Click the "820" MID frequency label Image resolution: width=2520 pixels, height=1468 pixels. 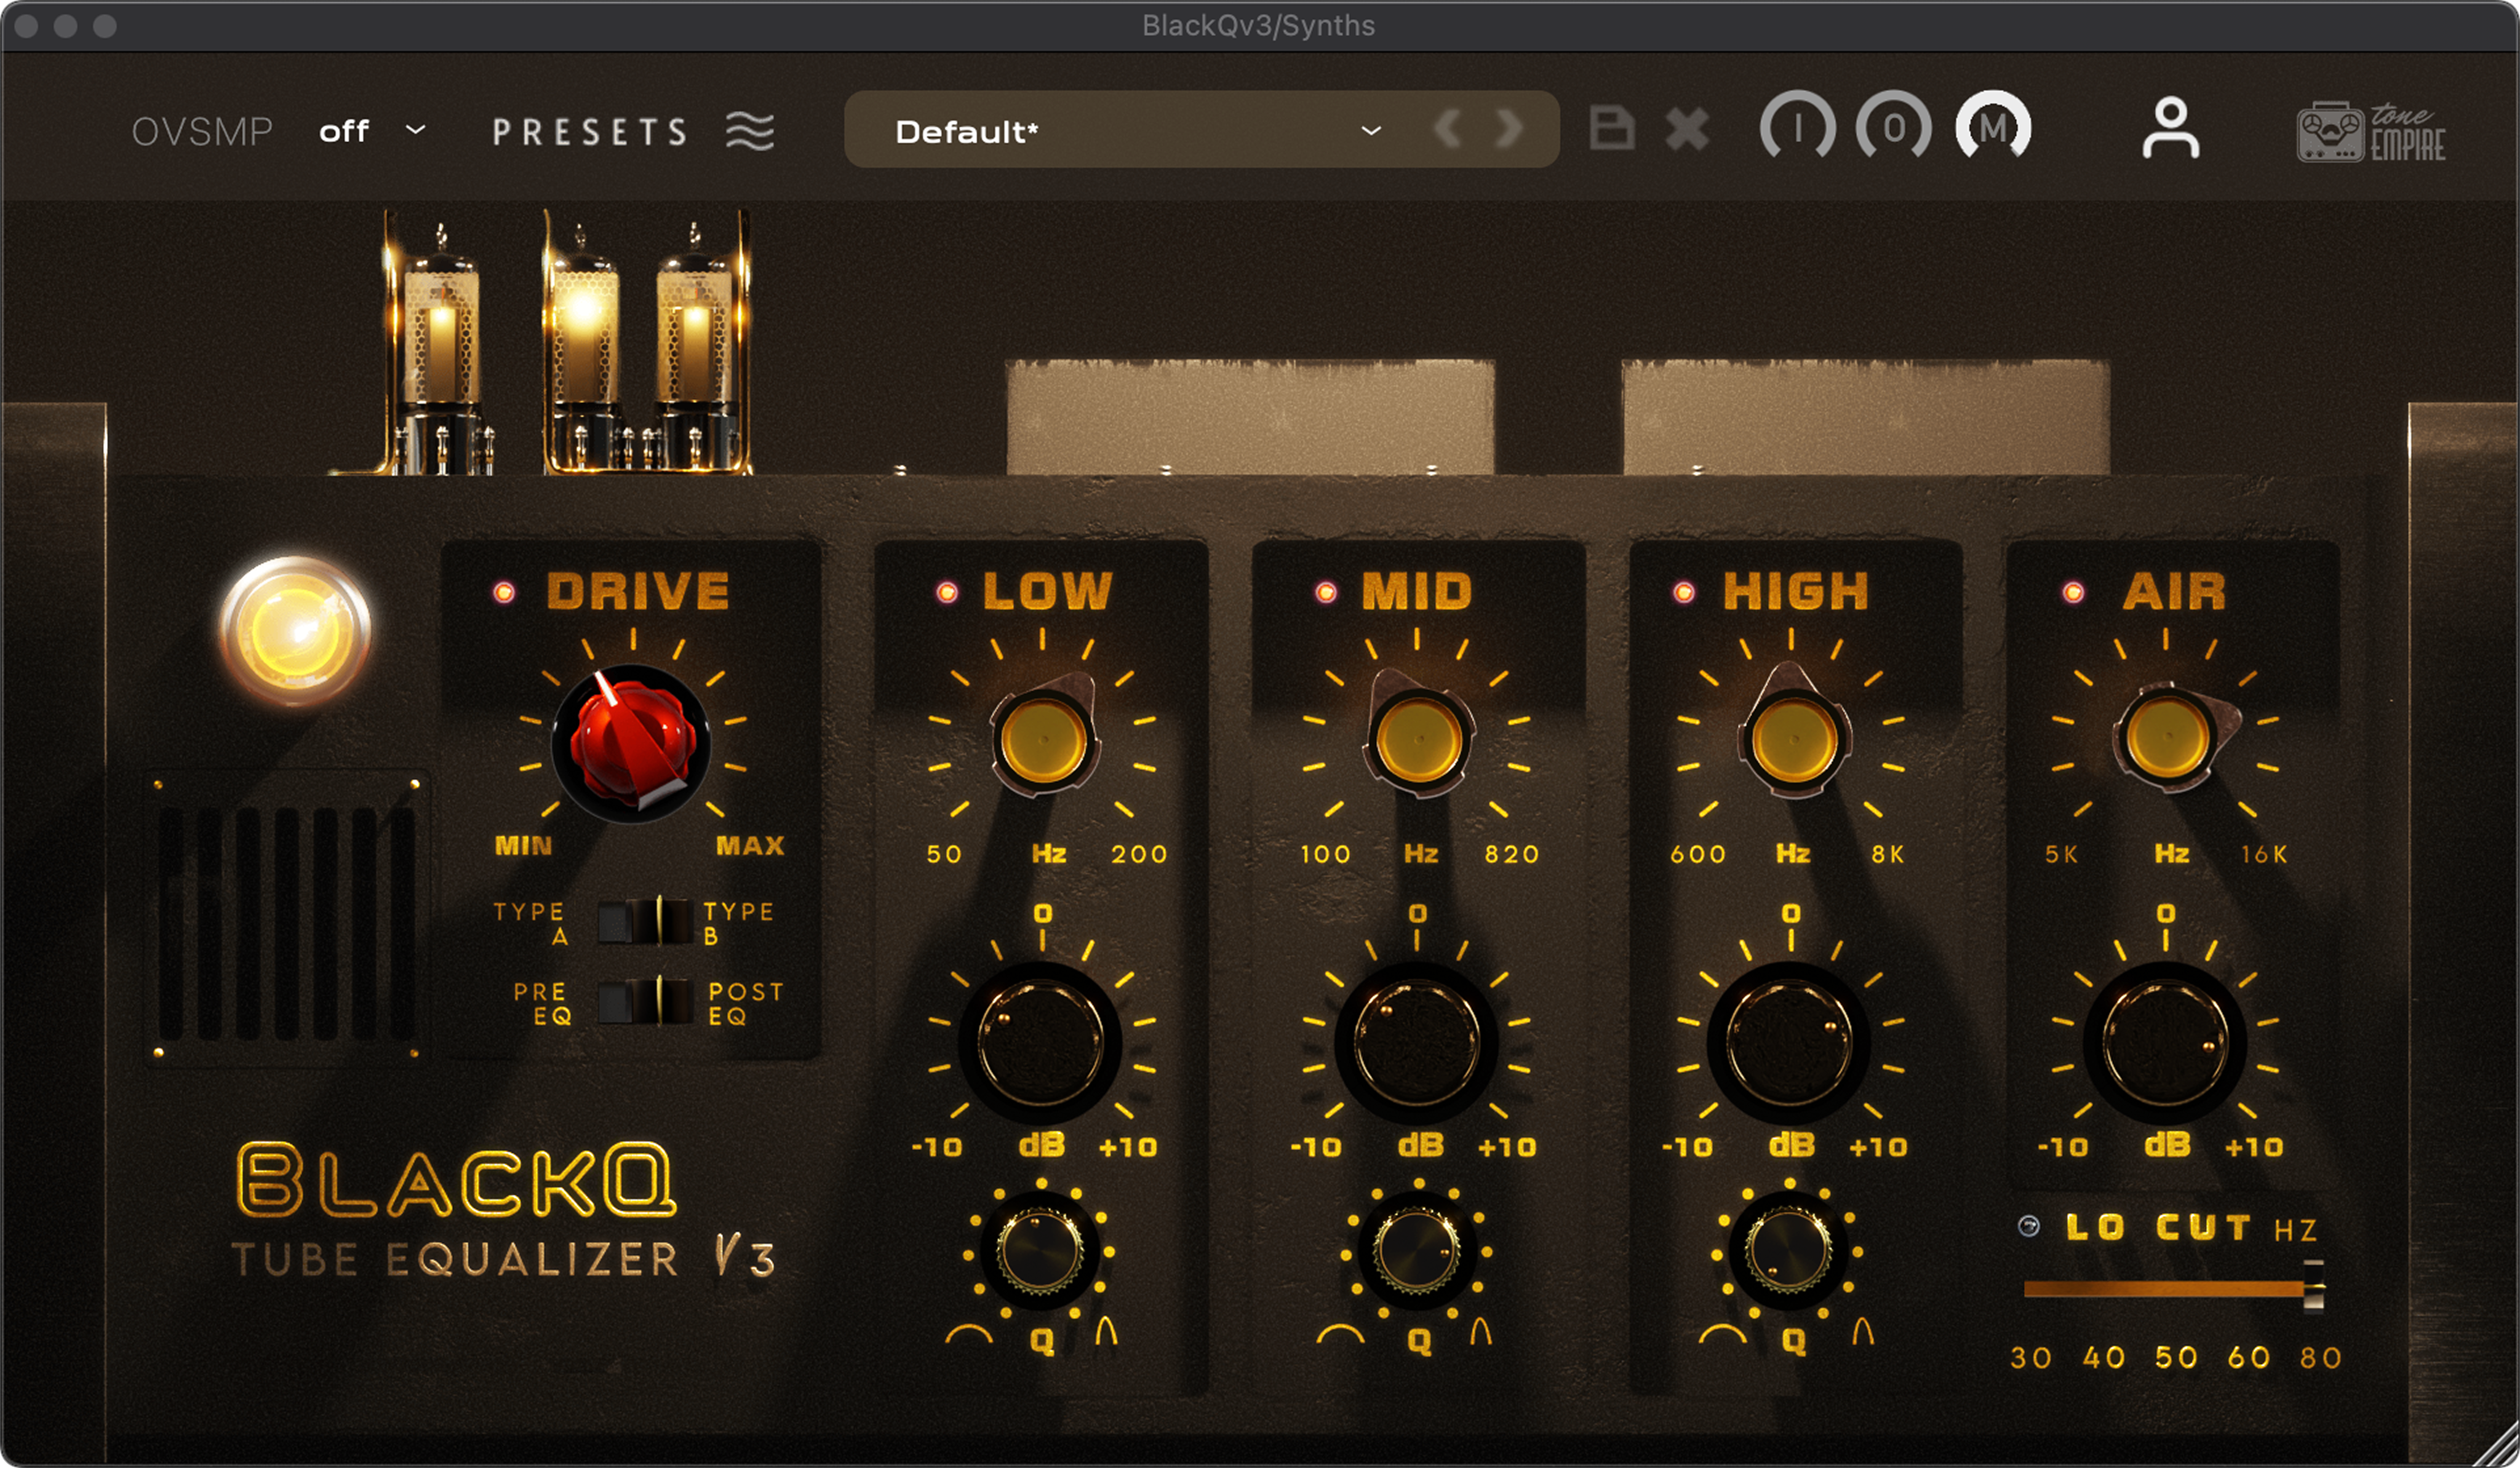1511,854
